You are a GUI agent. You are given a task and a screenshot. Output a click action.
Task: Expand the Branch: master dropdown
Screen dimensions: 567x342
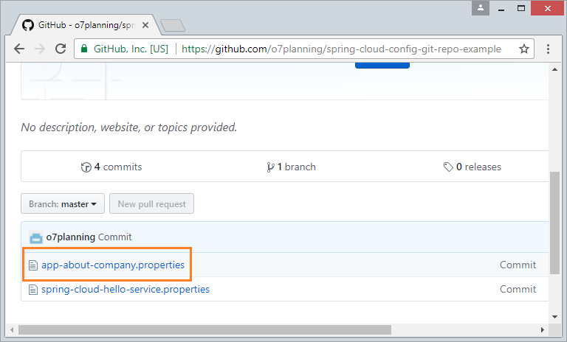click(x=63, y=203)
